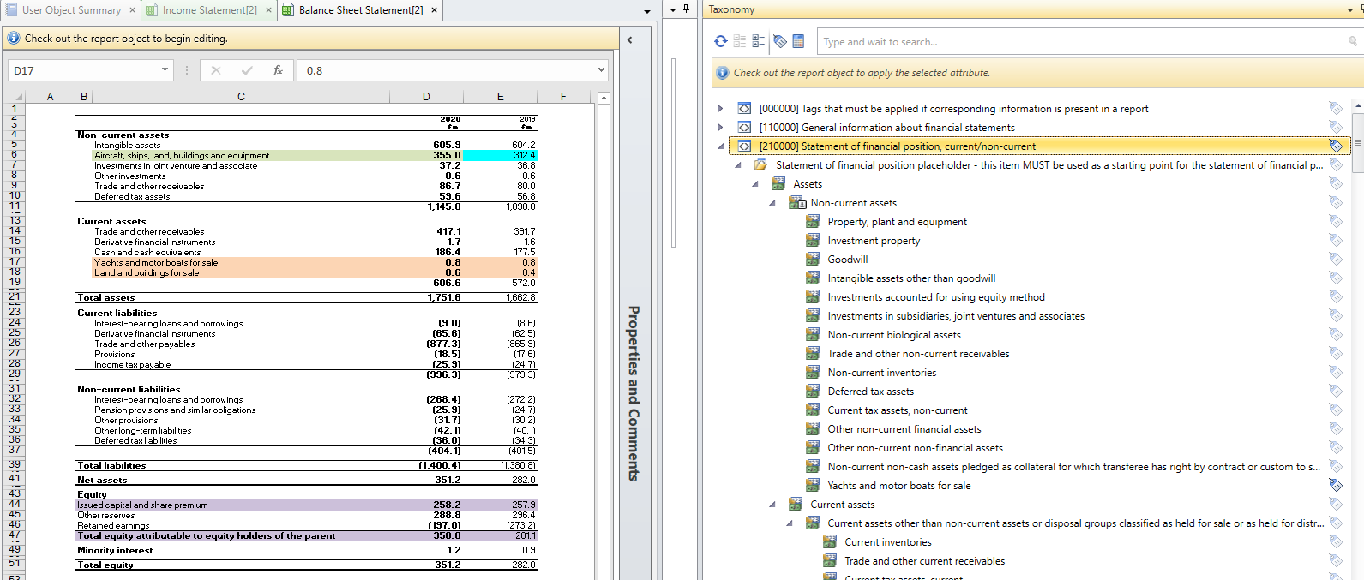
Task: Click Issued capital and share premium cell
Action: point(232,505)
